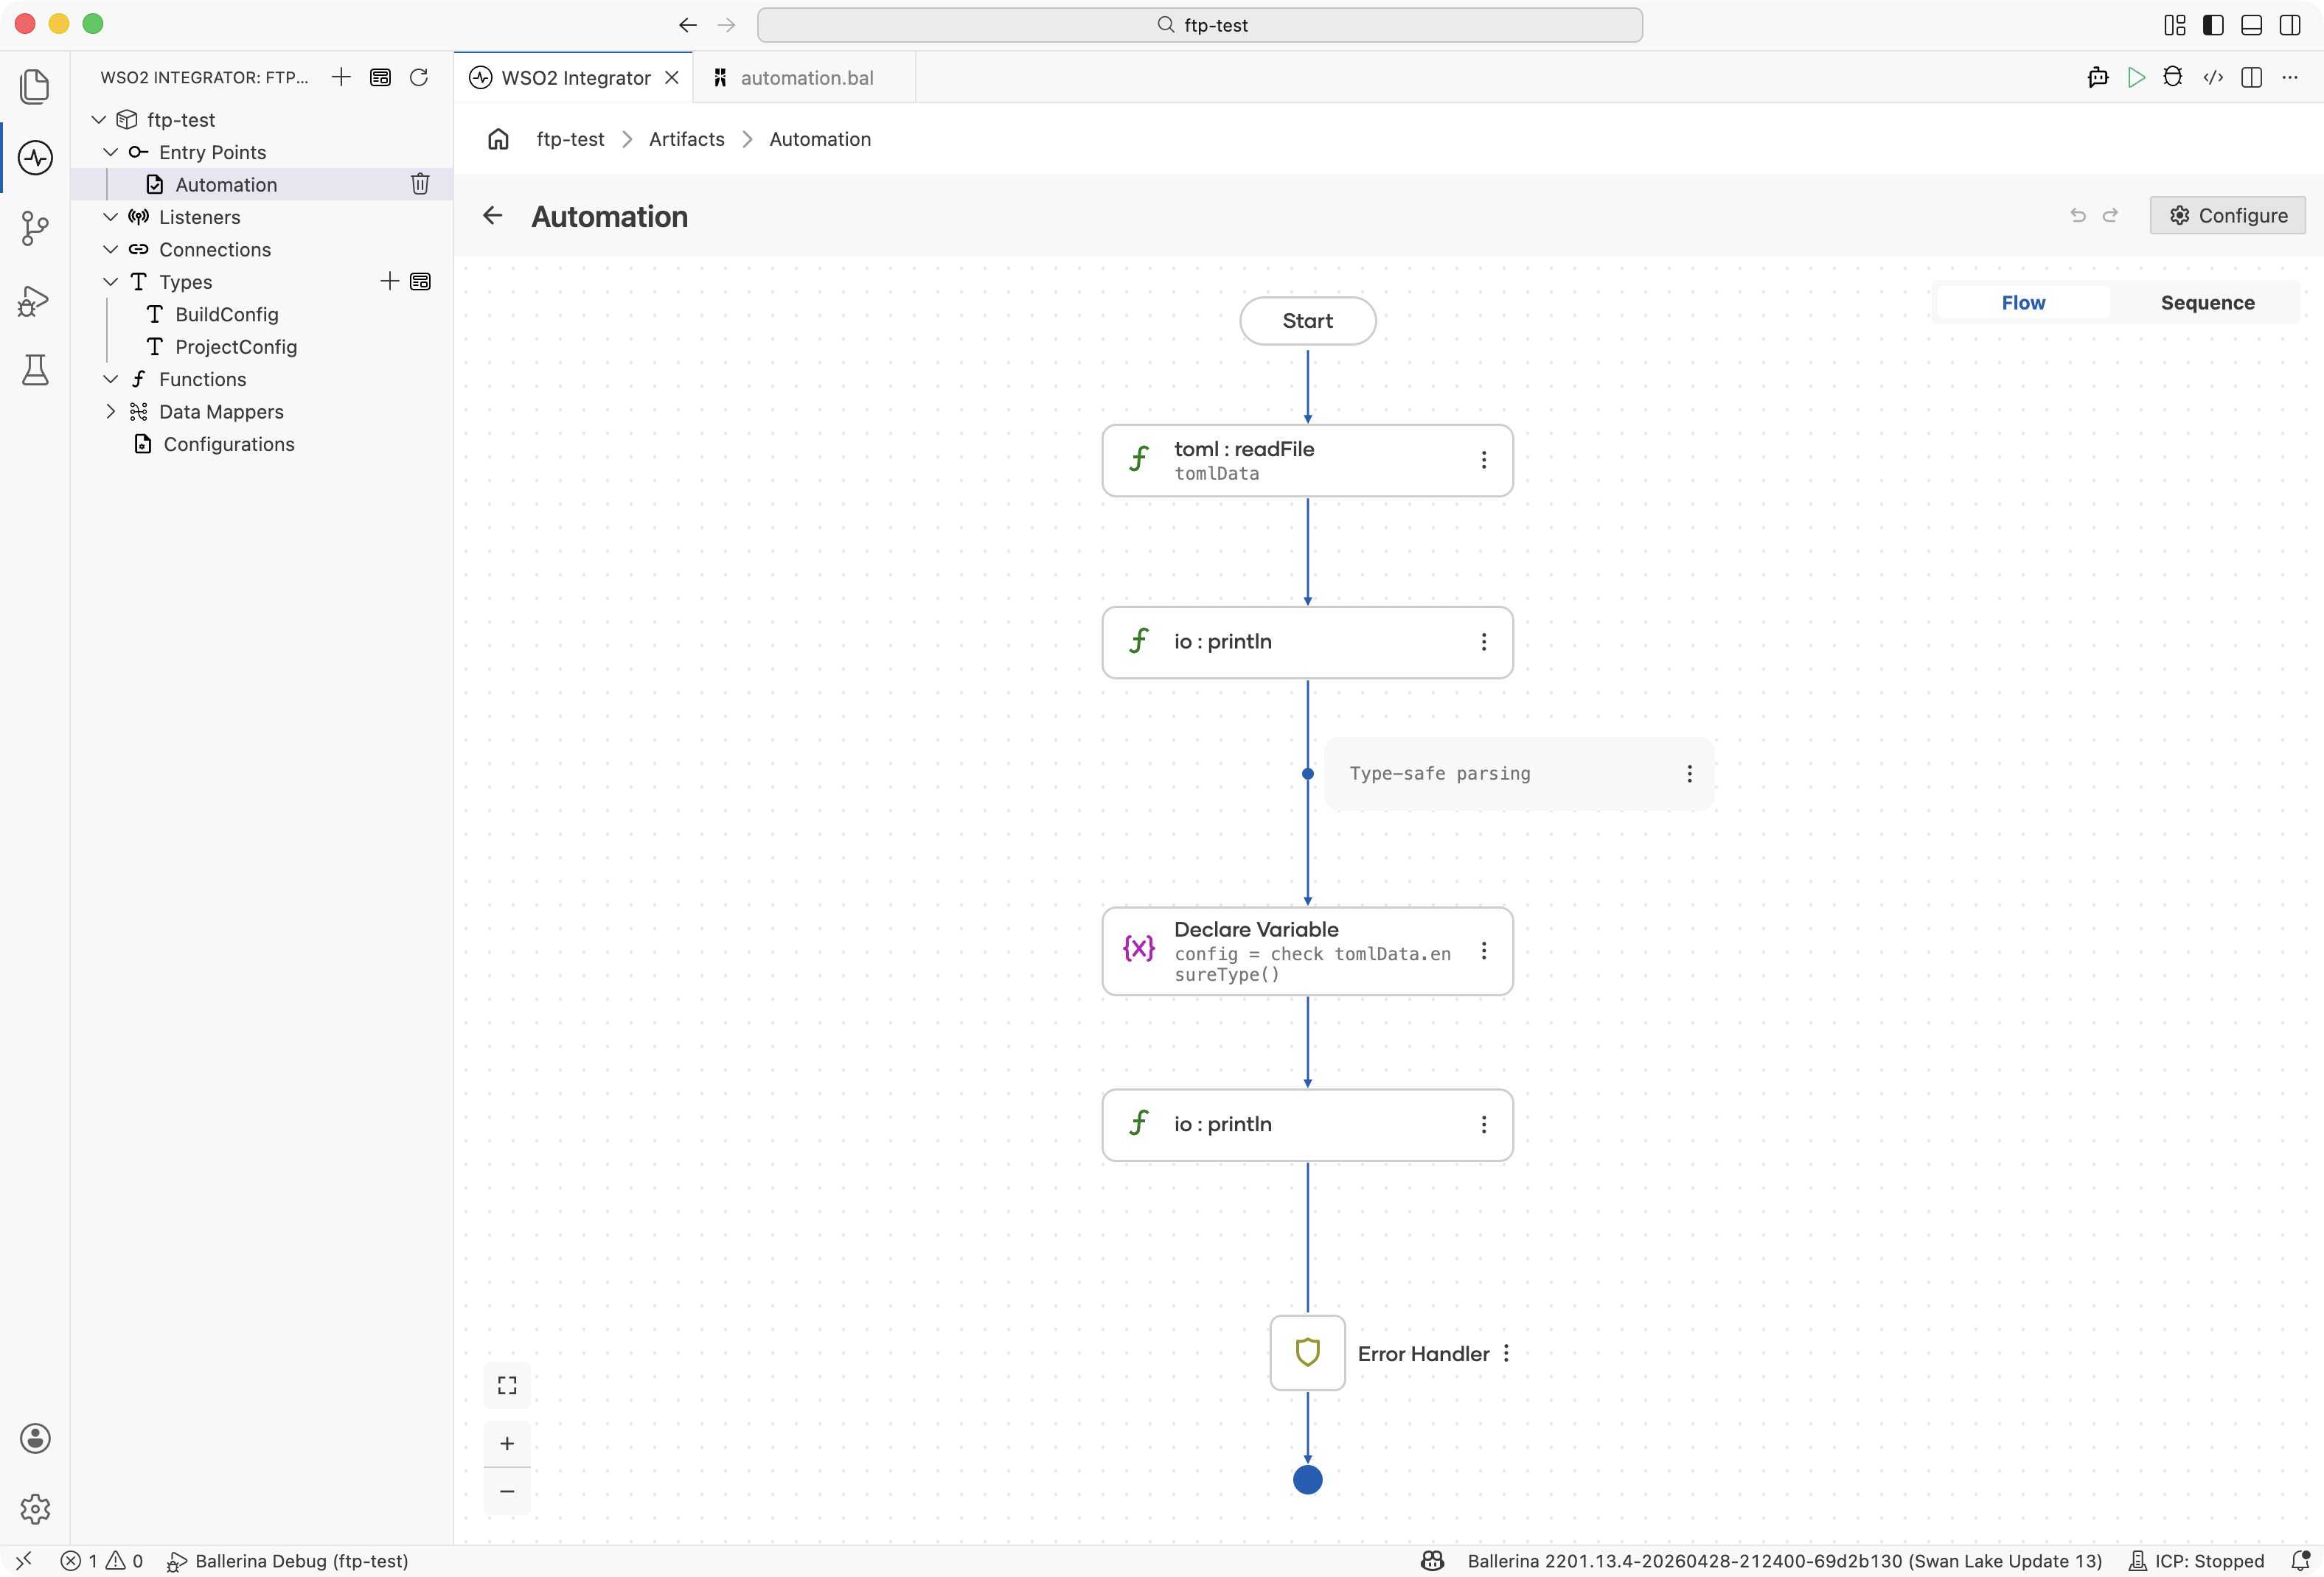
Task: Click the home icon in breadcrumb
Action: coord(498,139)
